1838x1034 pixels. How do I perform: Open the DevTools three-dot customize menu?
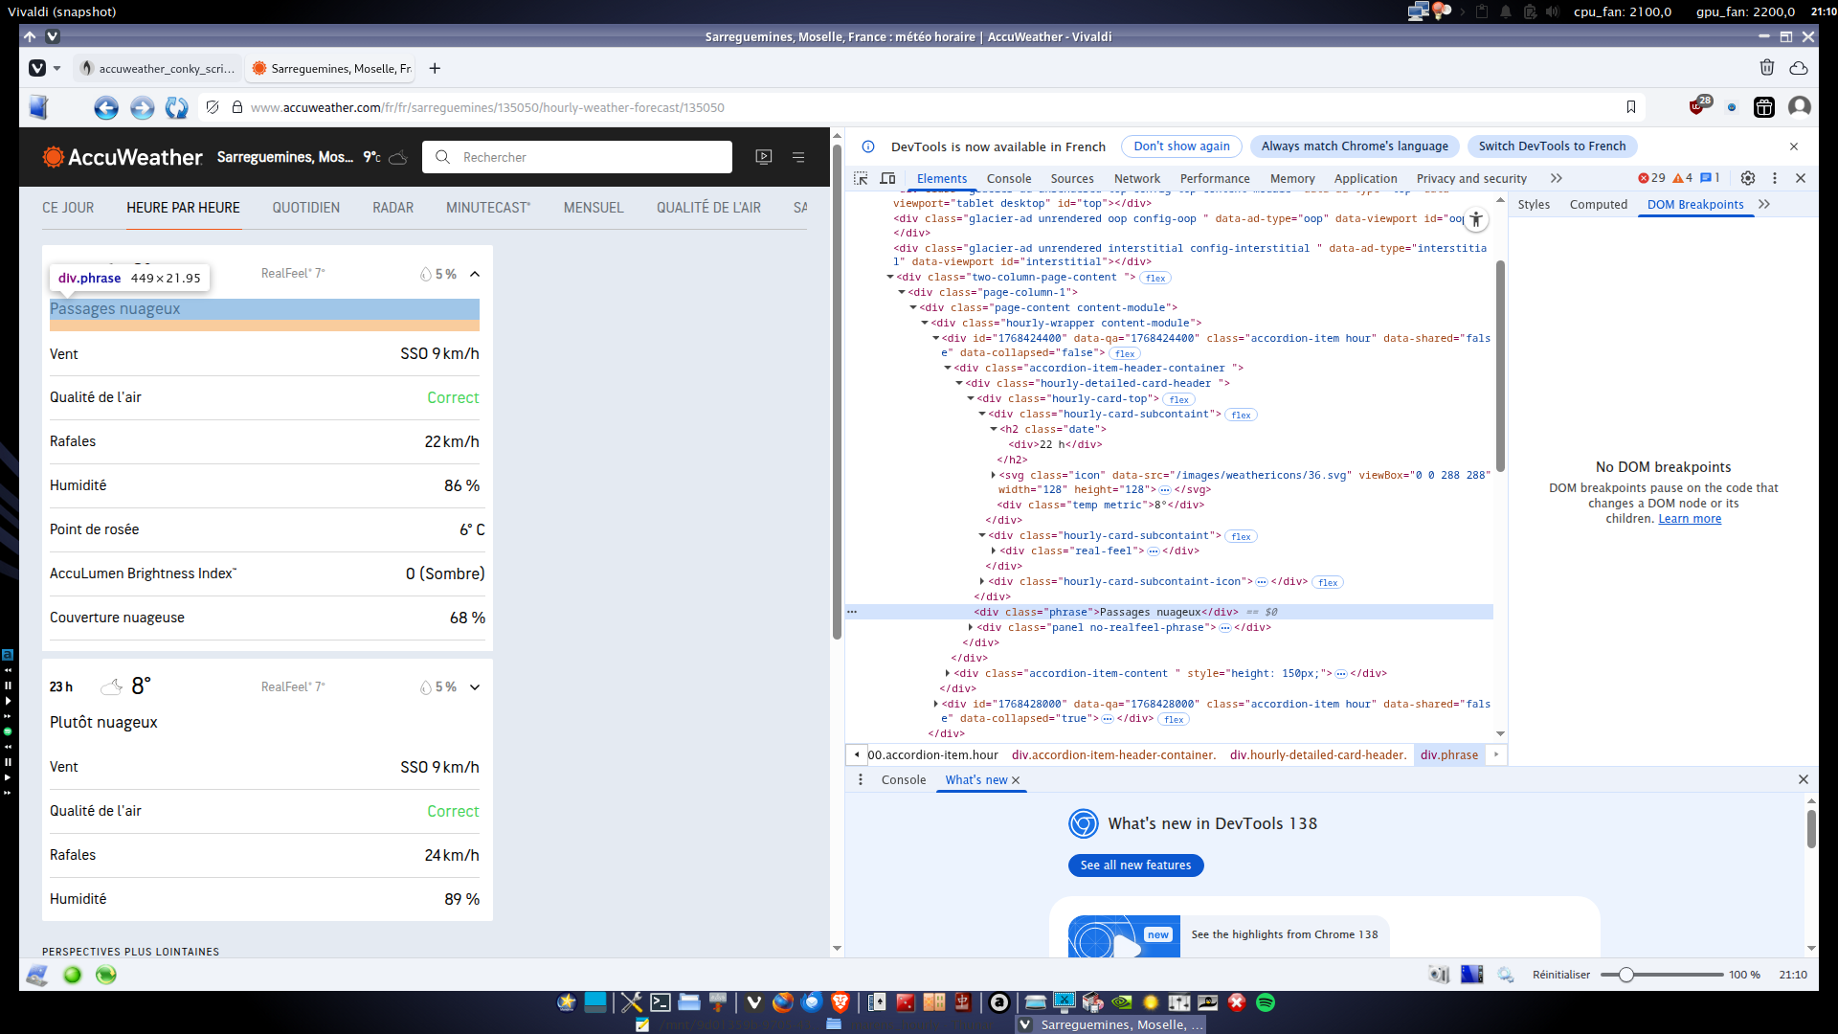coord(1774,178)
